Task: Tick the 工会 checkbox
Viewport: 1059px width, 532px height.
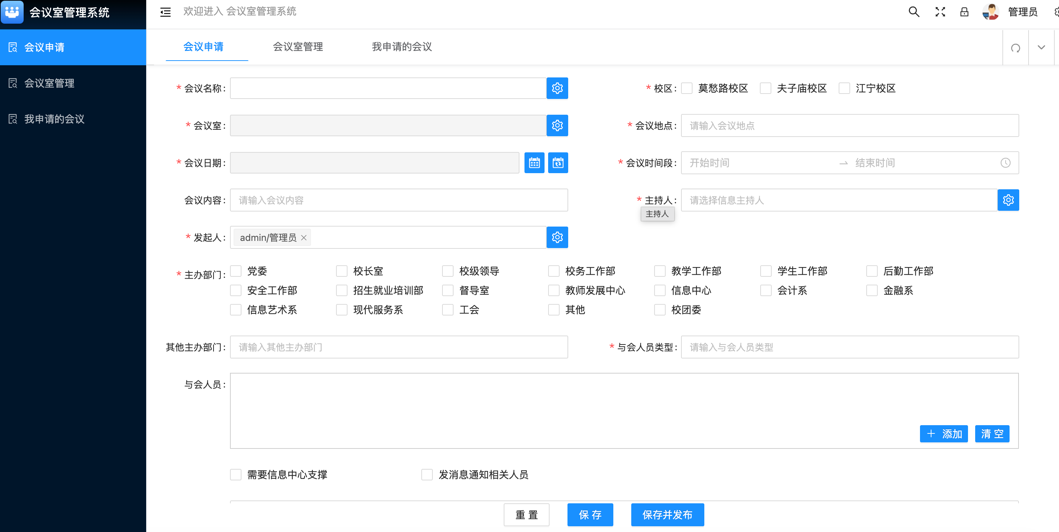Action: [x=448, y=310]
